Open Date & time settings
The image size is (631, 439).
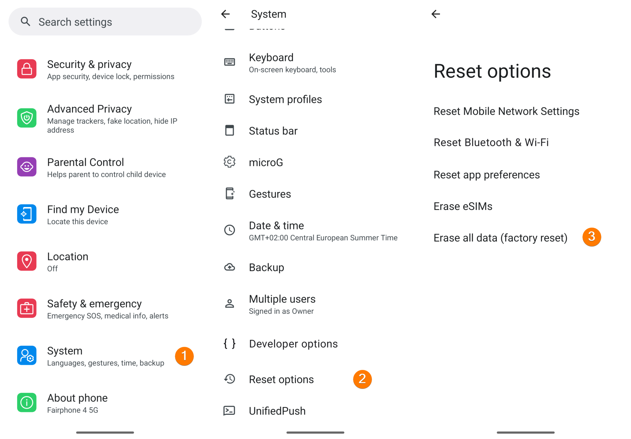point(323,231)
